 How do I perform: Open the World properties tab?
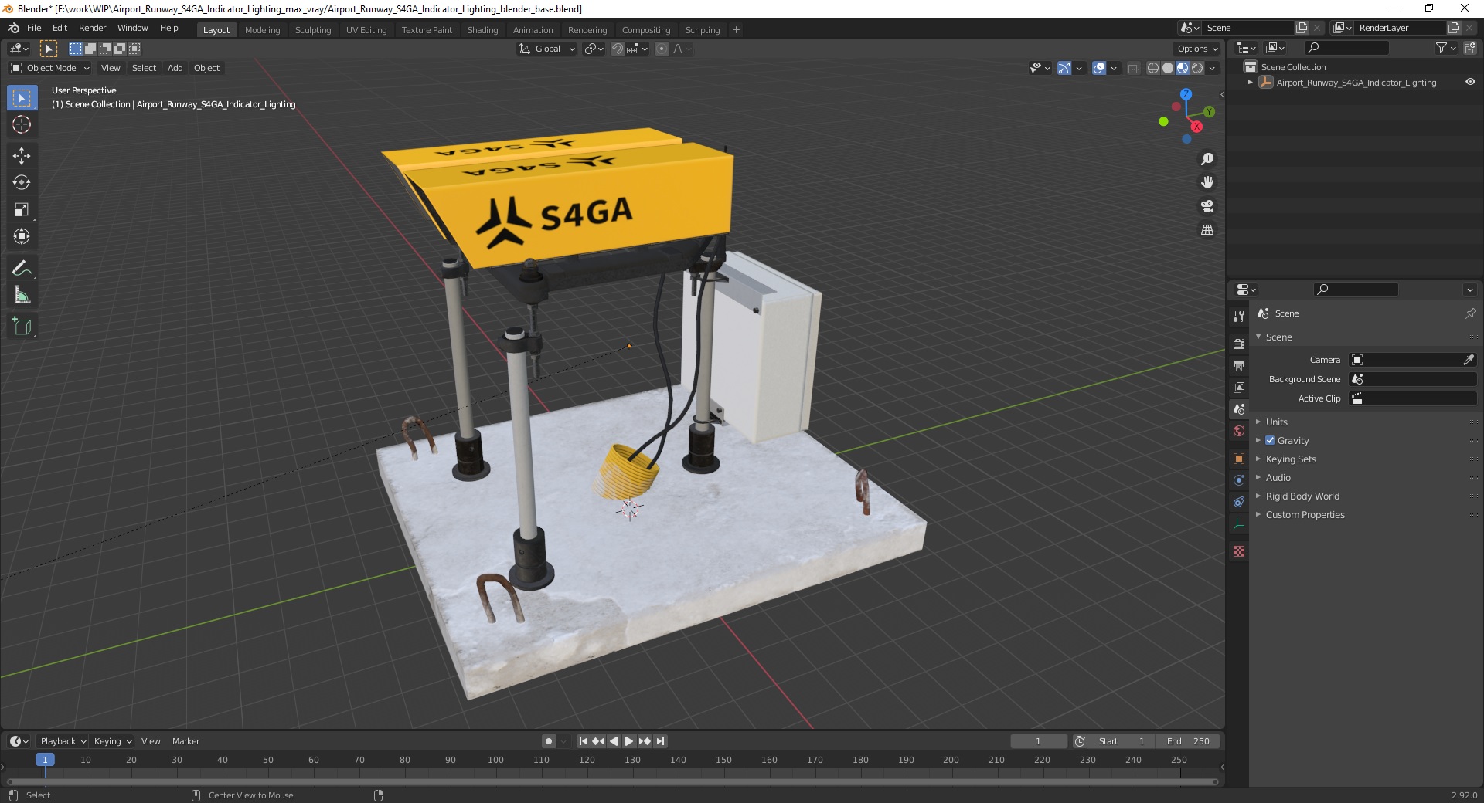[1239, 431]
